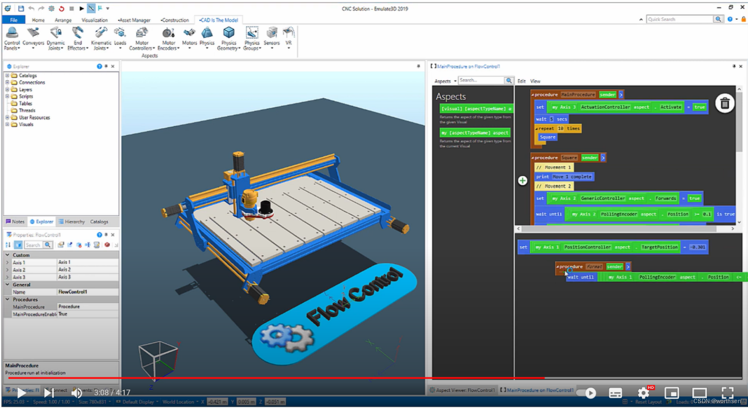Click the Explorer panel help icon

tap(99, 66)
